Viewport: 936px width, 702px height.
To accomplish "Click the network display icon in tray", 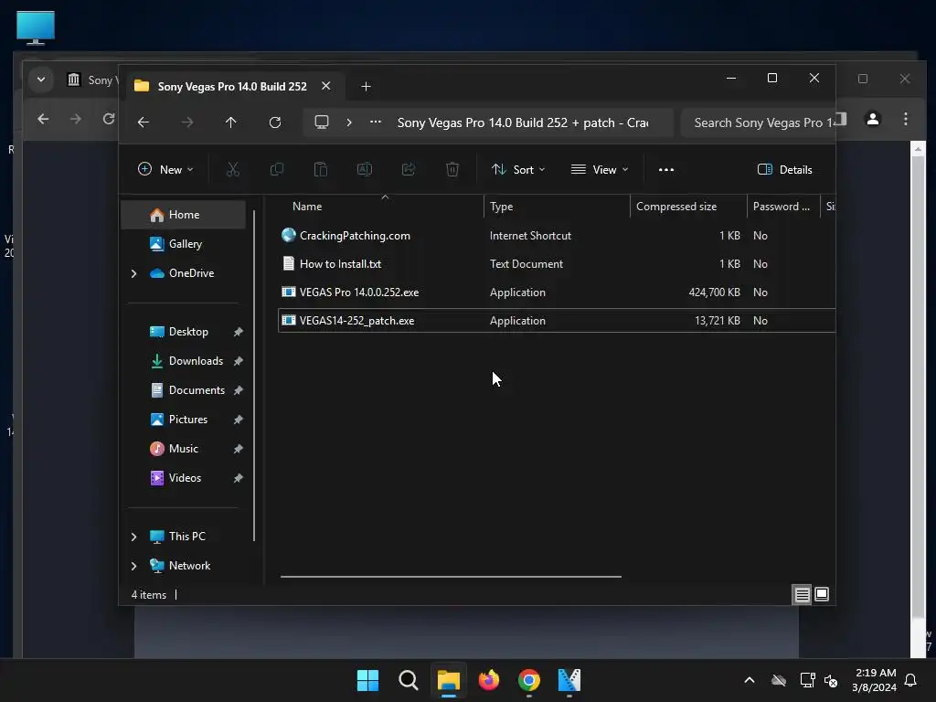I will click(807, 680).
